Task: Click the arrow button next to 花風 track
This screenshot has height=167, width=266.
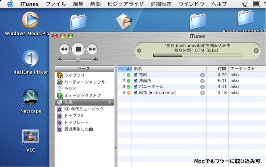Action: tap(202, 75)
